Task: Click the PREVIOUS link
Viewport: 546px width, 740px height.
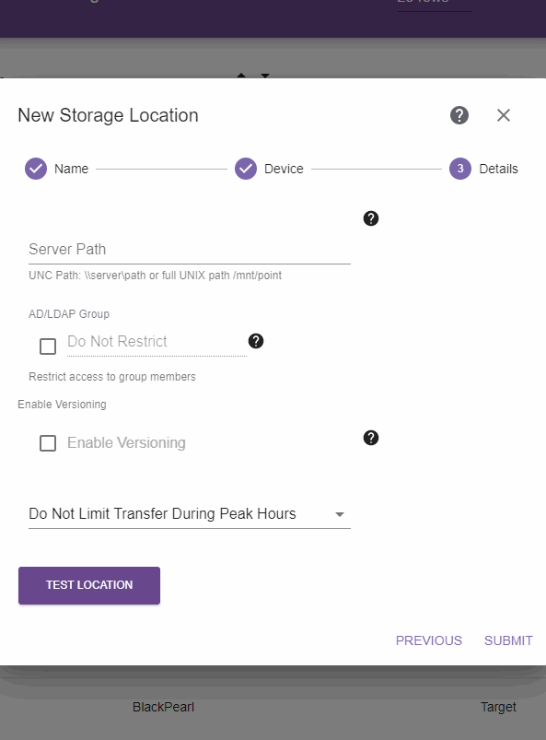Action: point(428,640)
